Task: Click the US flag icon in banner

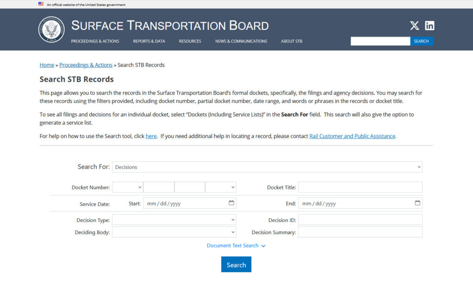Action: (x=41, y=4)
